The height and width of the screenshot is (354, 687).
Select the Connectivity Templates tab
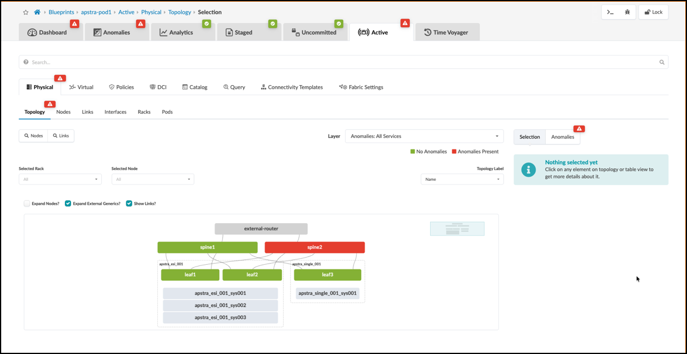point(292,87)
